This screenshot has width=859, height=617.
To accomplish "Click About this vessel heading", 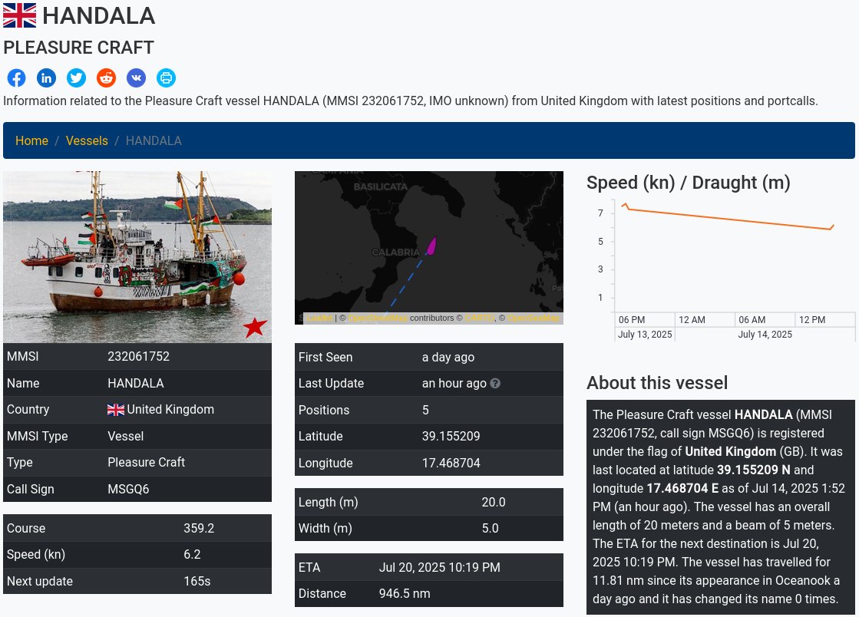I will pos(657,383).
